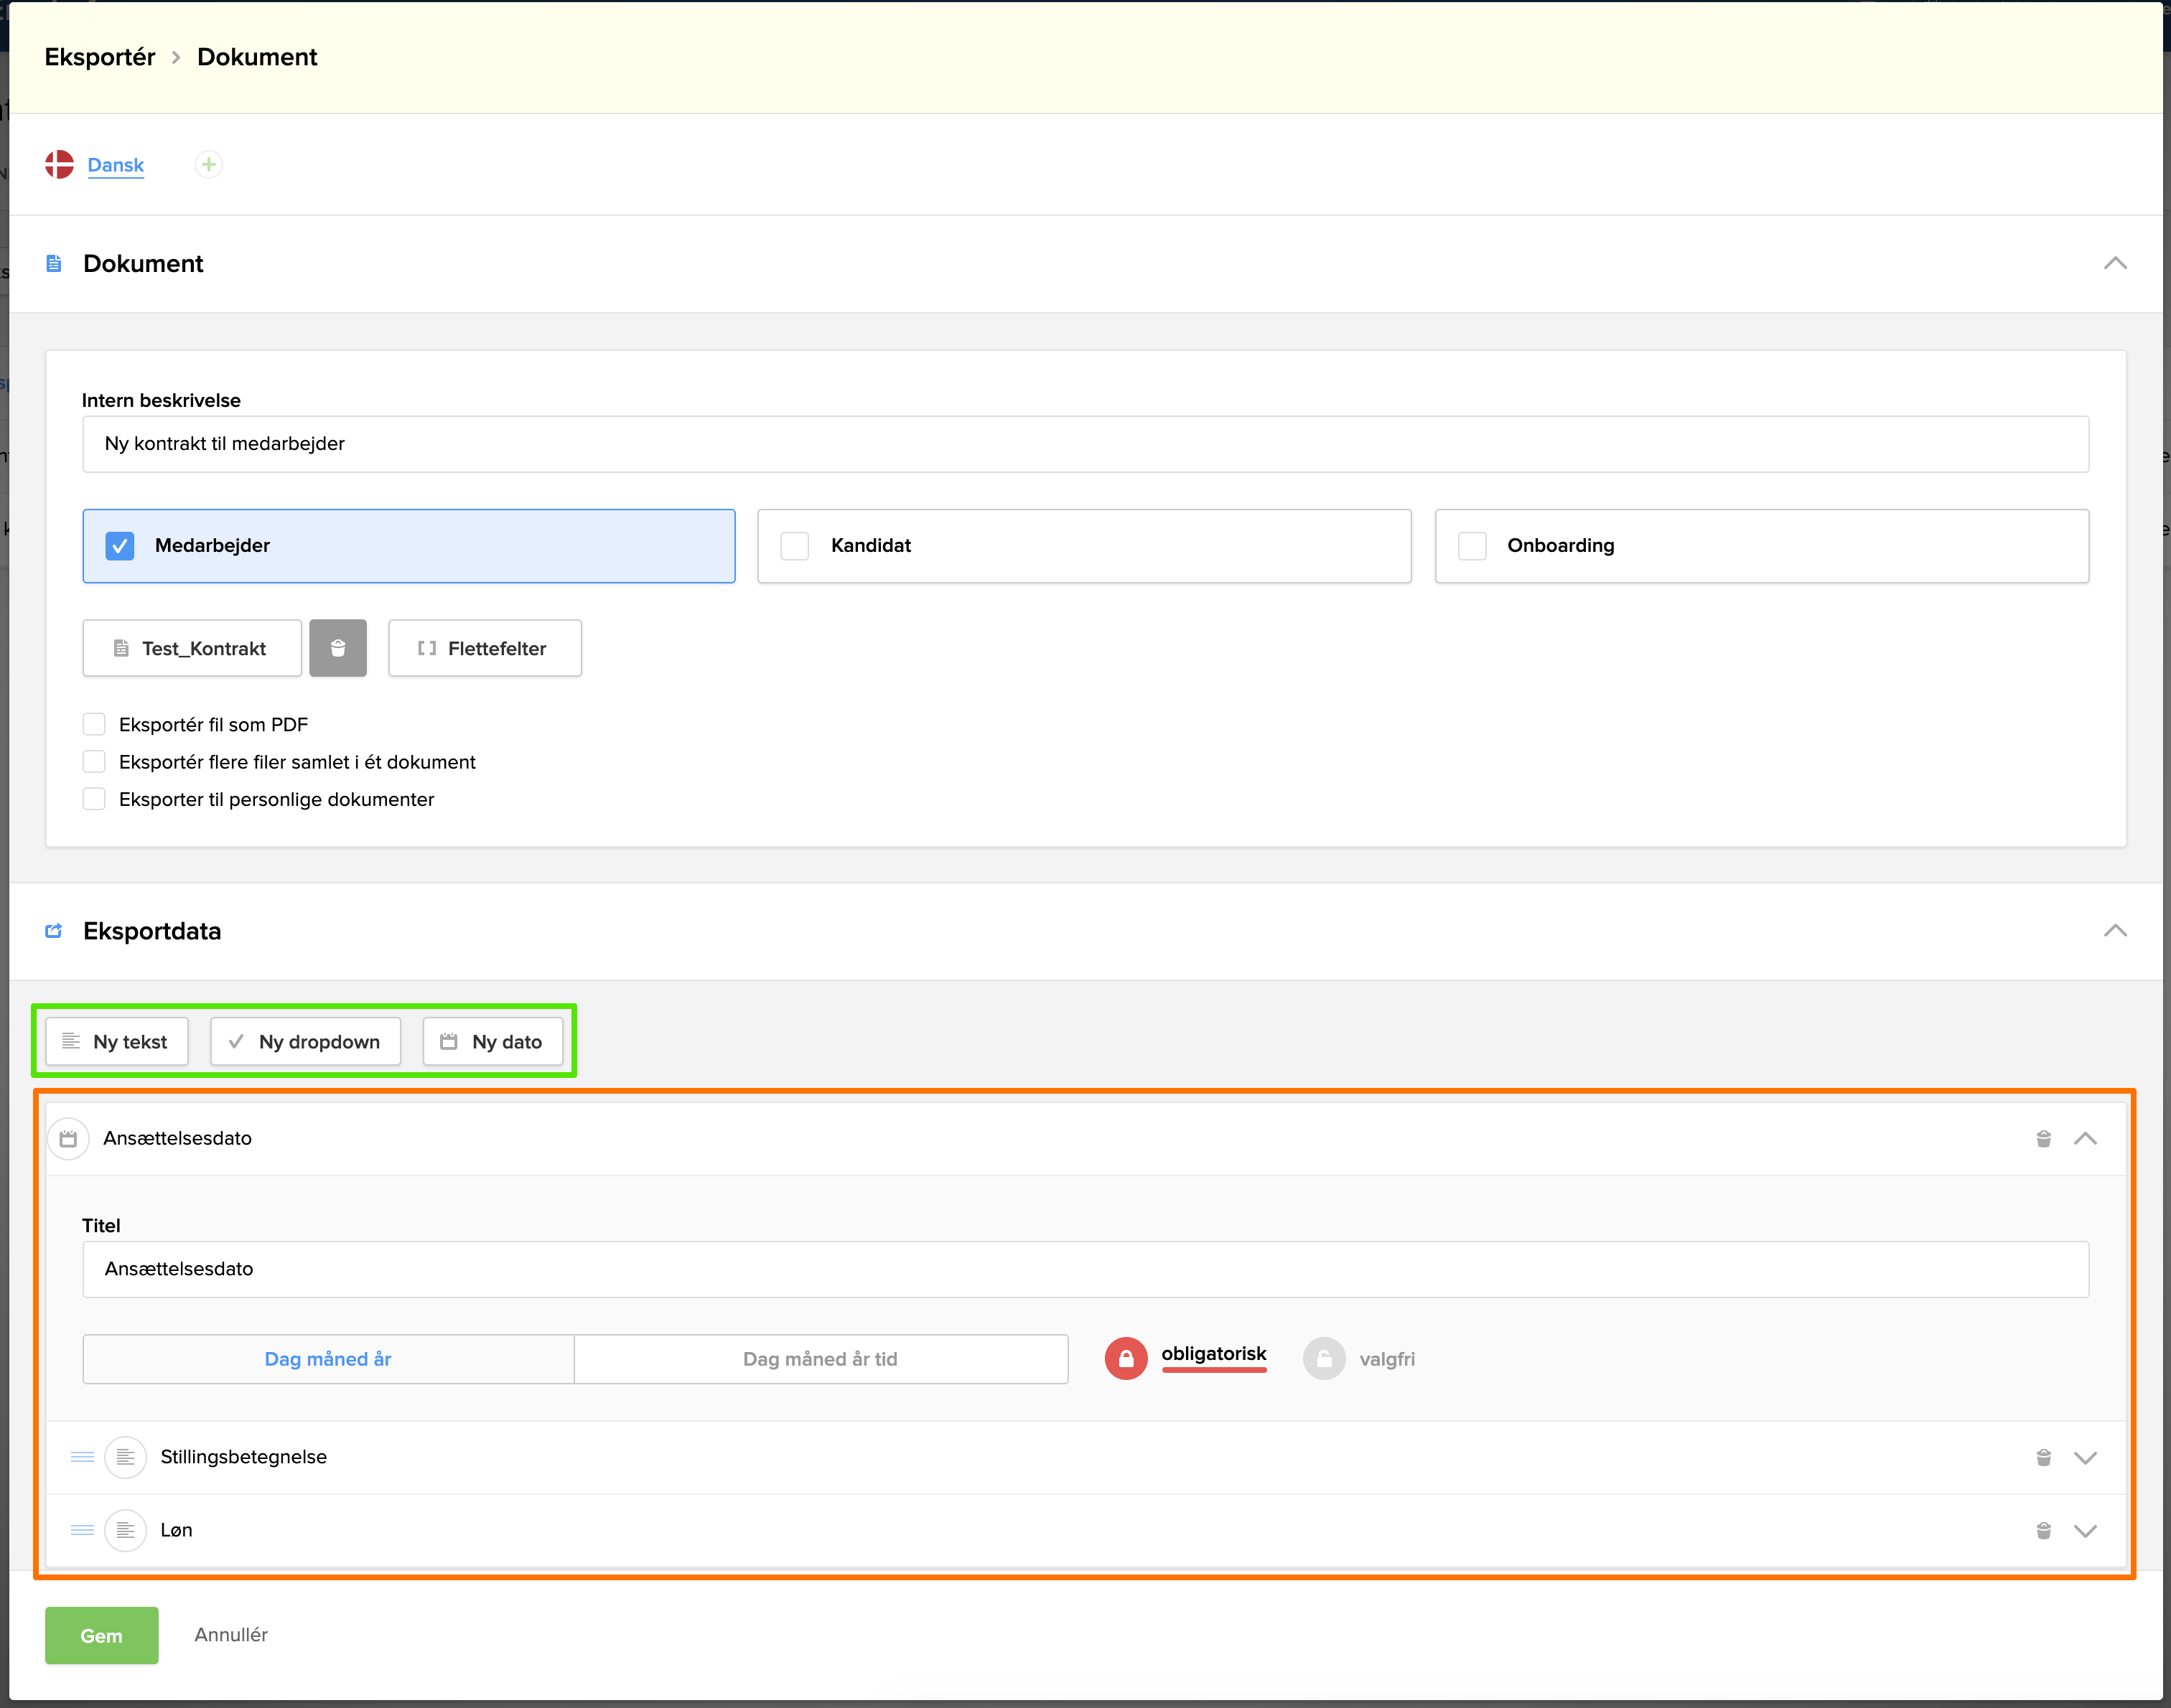Click the plus icon to add language

208,164
